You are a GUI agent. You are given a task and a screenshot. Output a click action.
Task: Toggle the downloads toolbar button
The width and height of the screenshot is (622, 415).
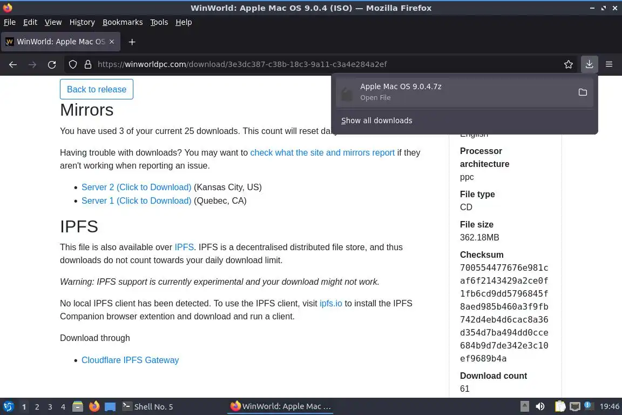(x=589, y=64)
